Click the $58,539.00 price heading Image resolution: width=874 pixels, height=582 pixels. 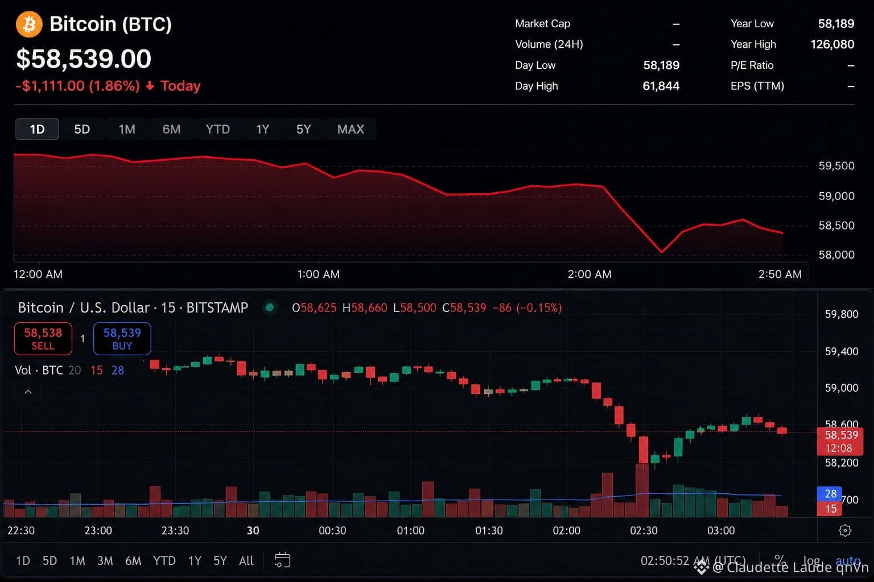[84, 59]
